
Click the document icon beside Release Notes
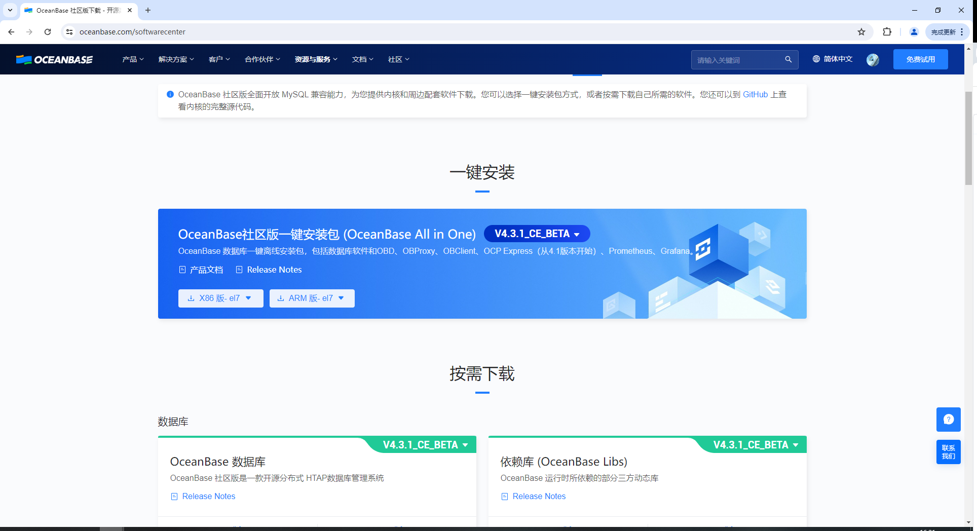239,270
